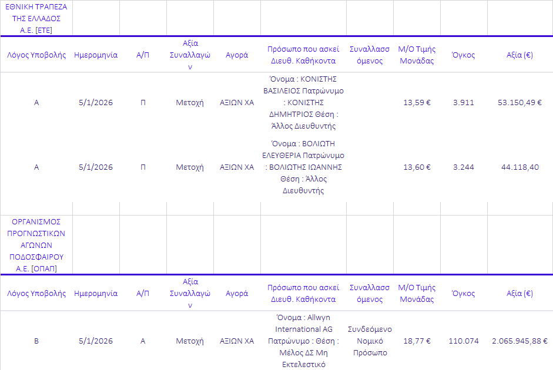The image size is (553, 370).
Task: Click the Αξία Συναλλαγών header of the ETE table
Action: 190,55
